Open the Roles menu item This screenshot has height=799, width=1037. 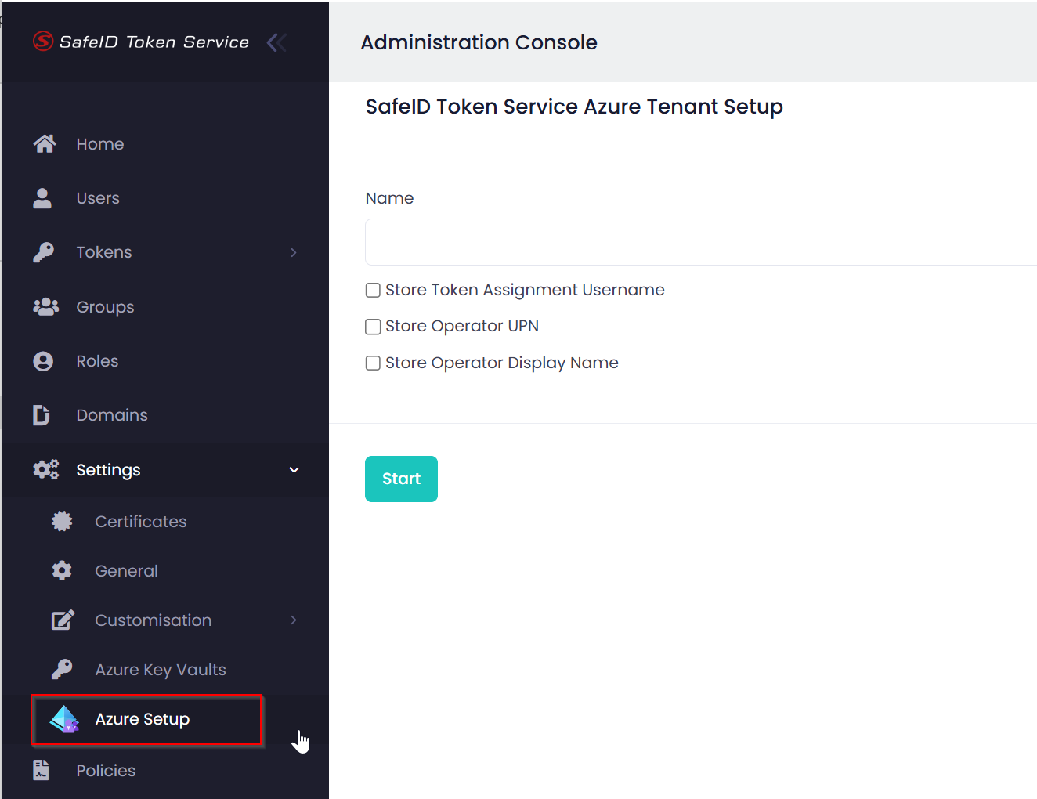[x=97, y=361]
